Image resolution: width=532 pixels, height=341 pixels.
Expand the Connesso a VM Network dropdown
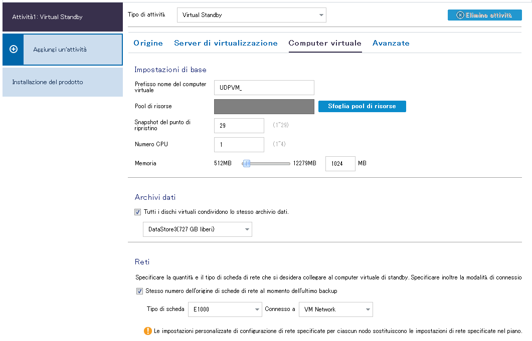coord(335,309)
